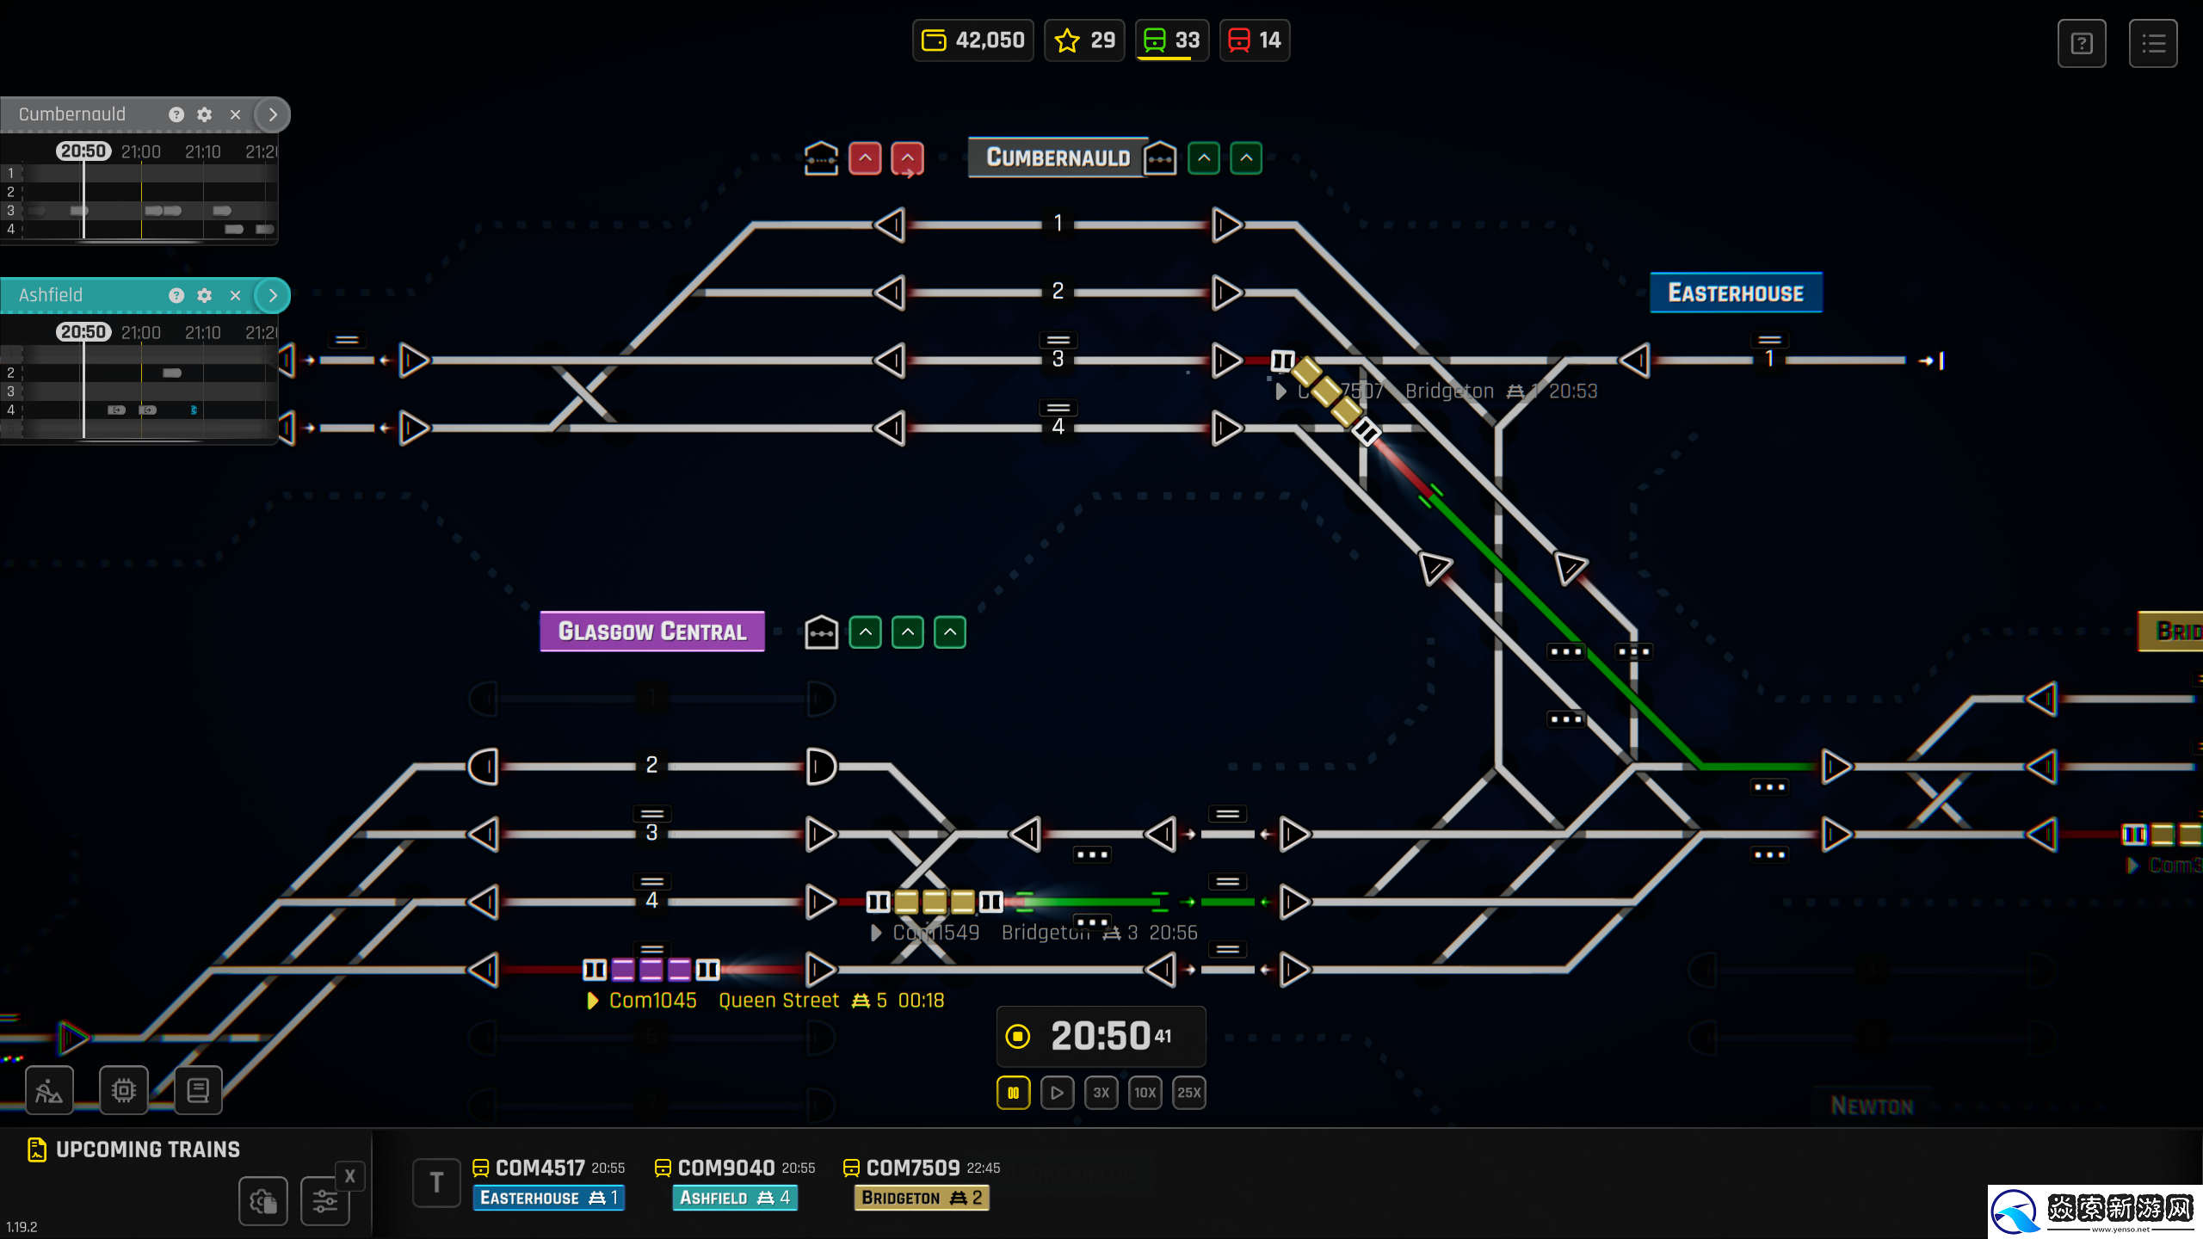Pause the game simulation

[1013, 1093]
